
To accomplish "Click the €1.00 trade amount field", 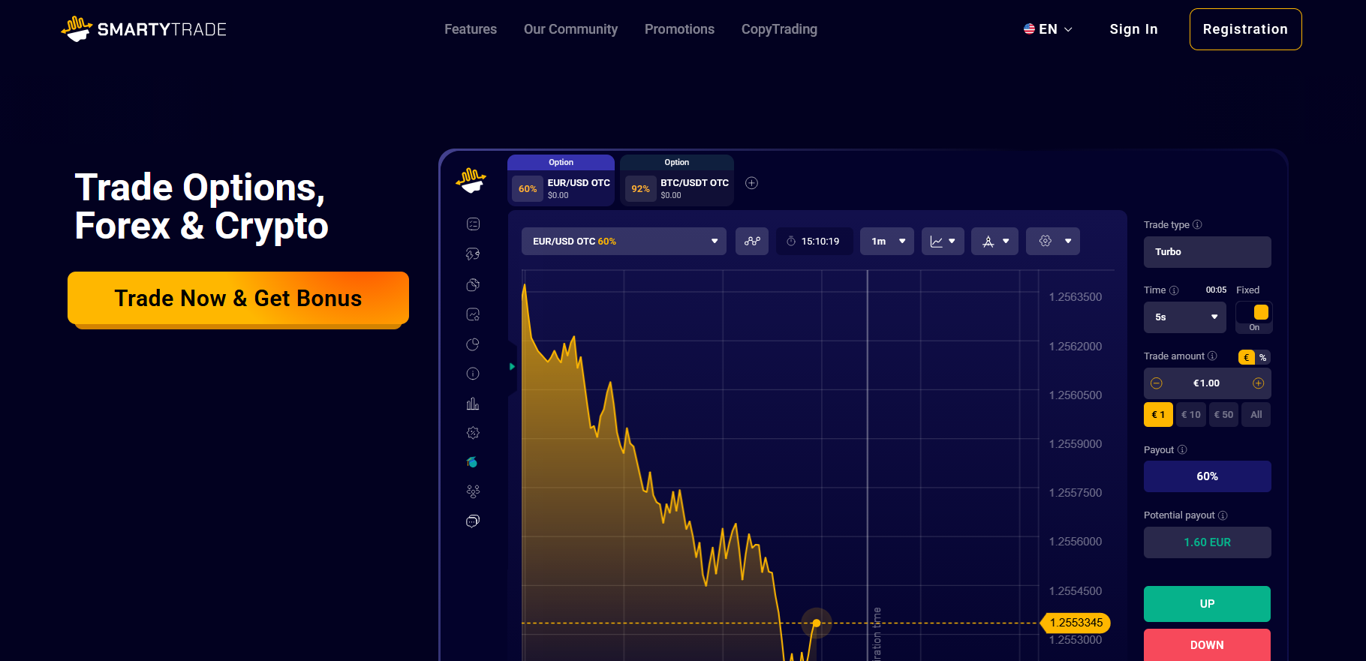I will (1208, 383).
